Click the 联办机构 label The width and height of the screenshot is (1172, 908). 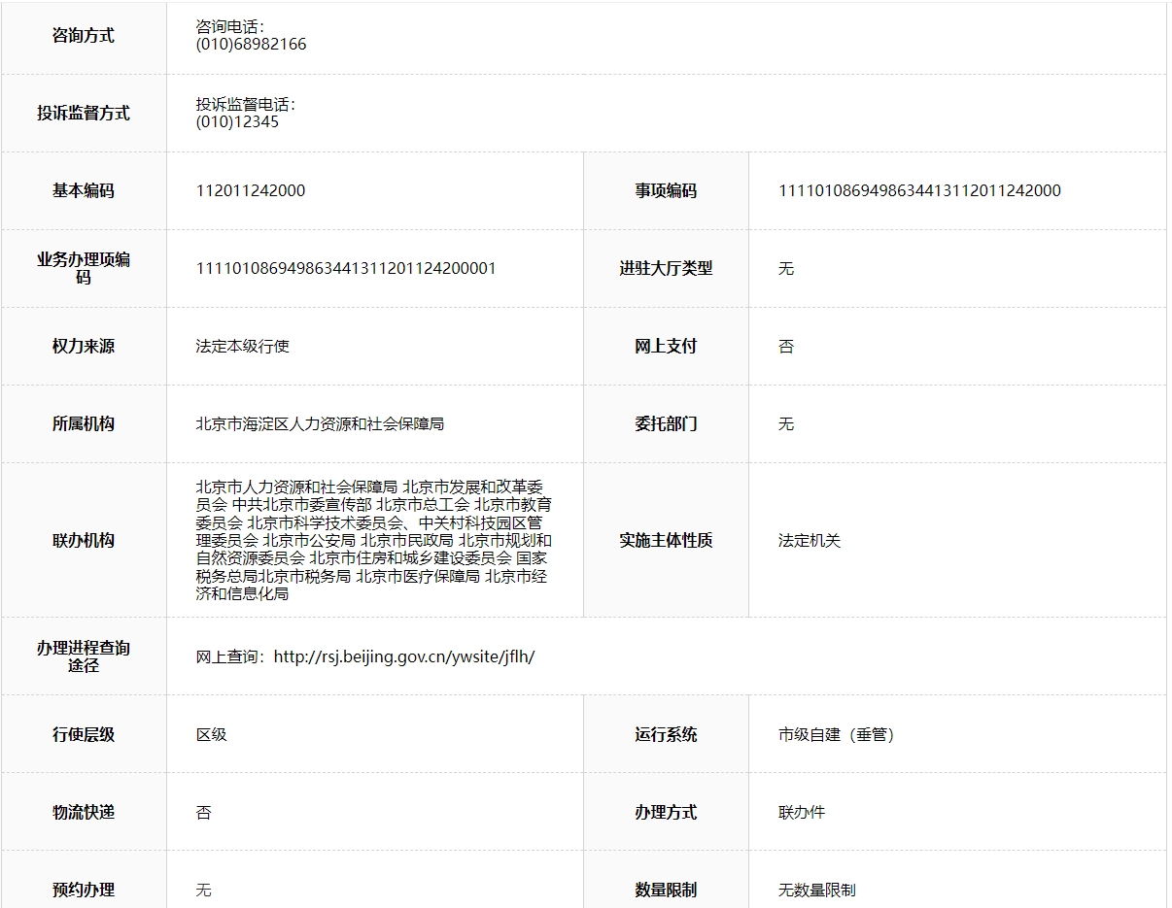tap(84, 541)
